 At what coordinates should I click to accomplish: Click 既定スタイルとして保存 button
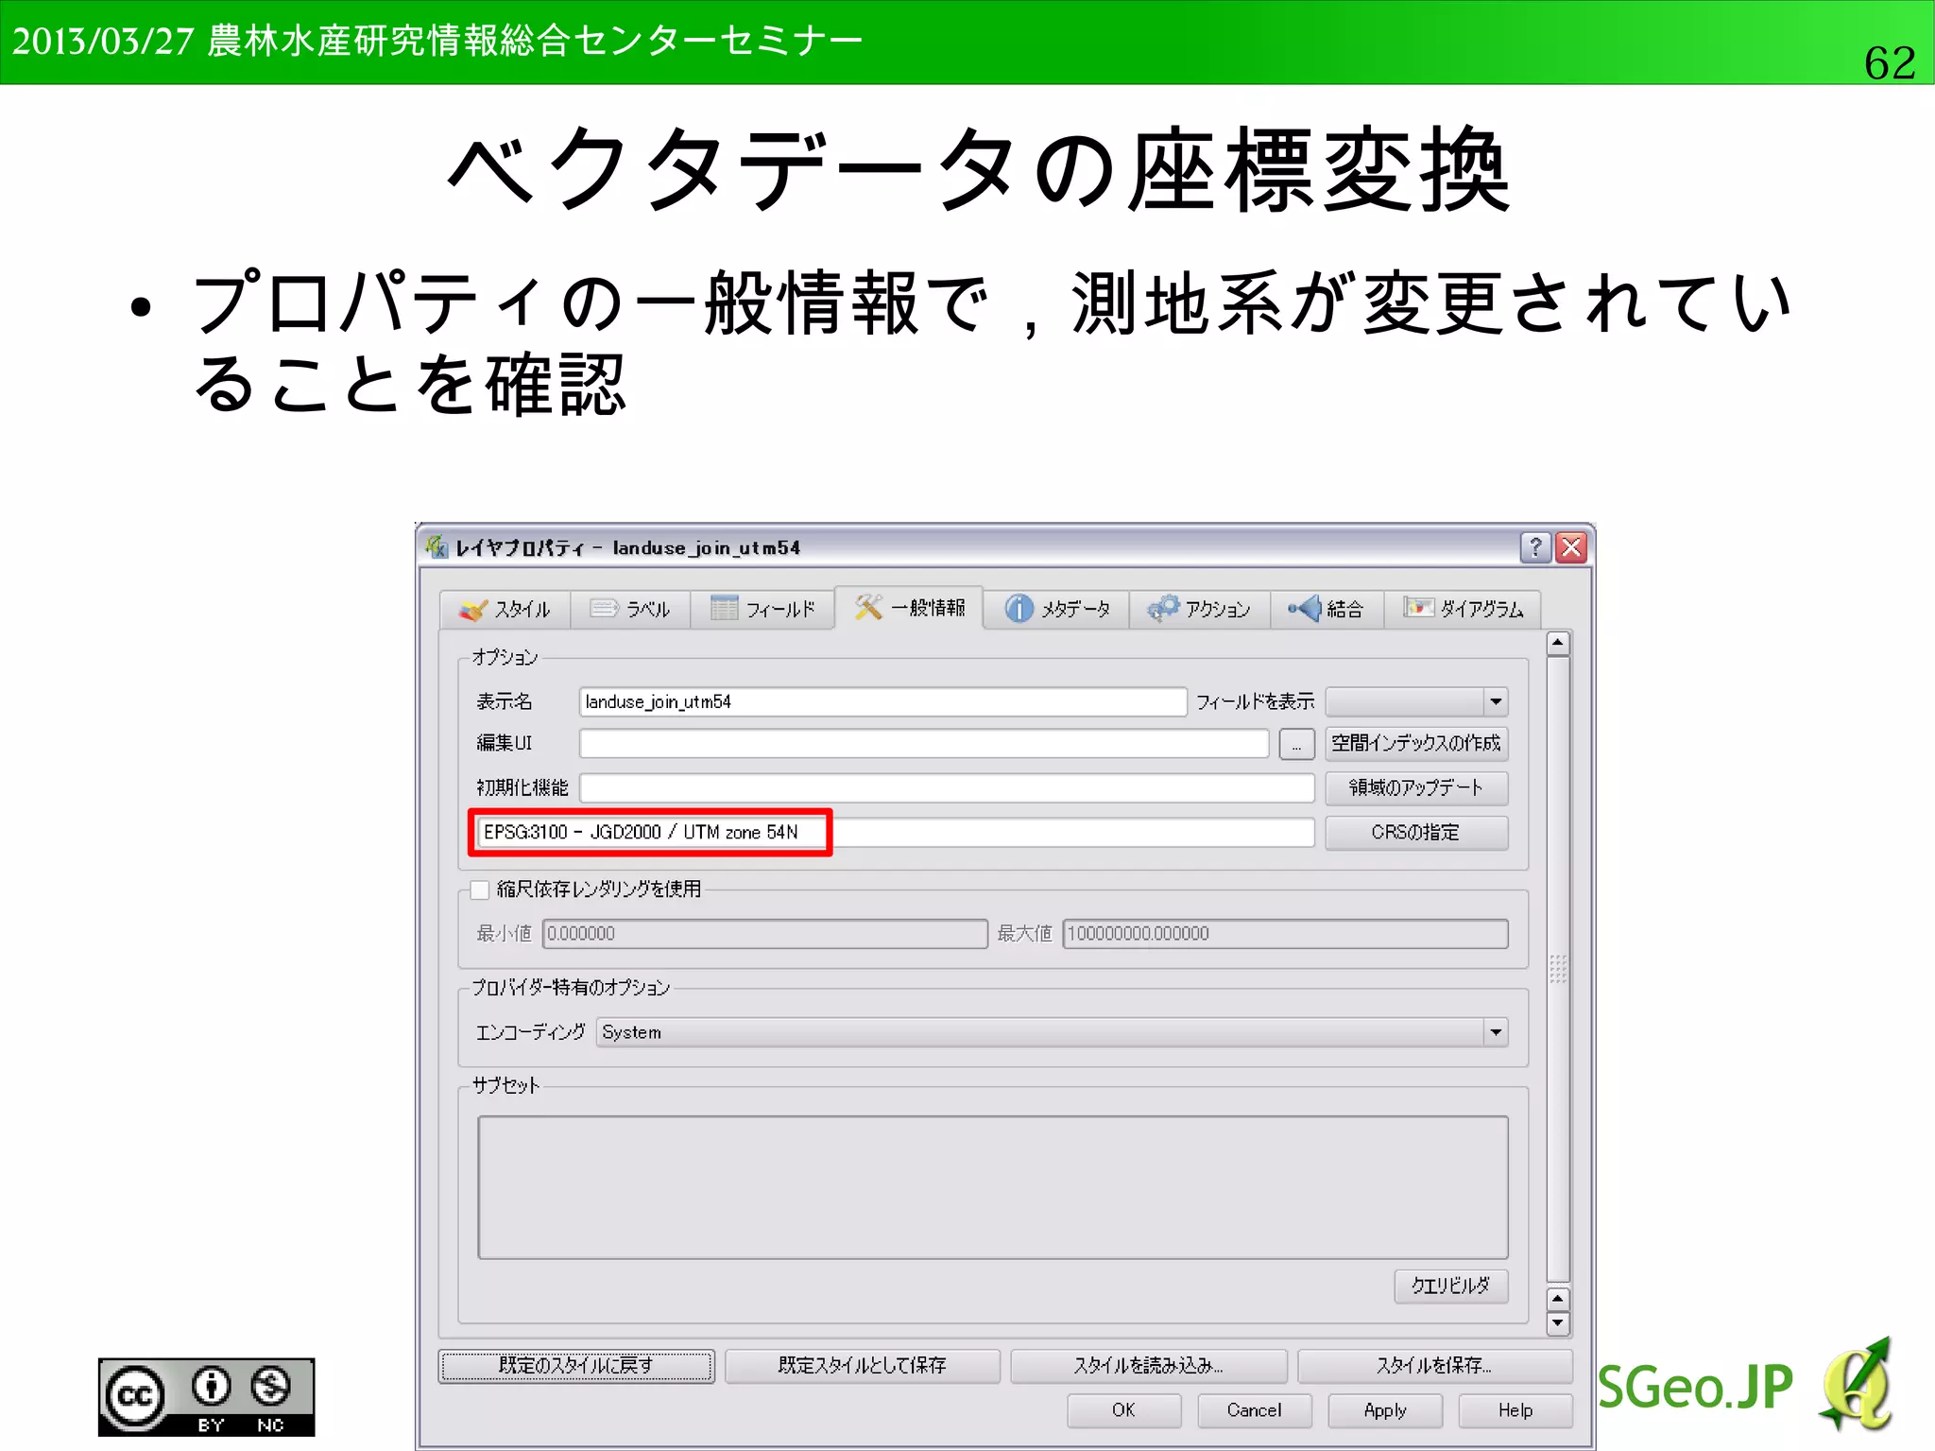pos(863,1366)
